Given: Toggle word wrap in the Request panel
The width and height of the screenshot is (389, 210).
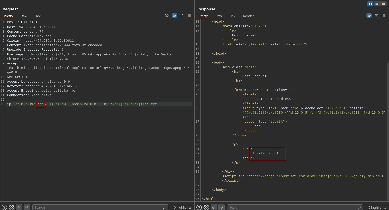Looking at the screenshot, I should click(x=174, y=16).
